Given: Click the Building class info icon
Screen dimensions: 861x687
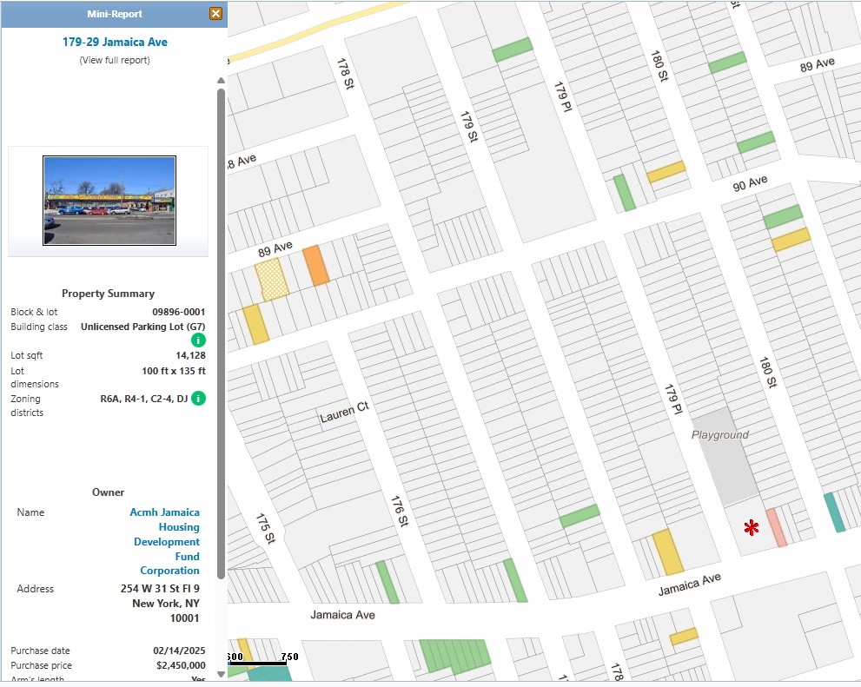Looking at the screenshot, I should [198, 340].
